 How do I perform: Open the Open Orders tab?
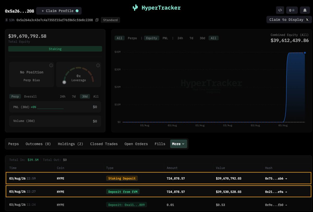point(136,144)
